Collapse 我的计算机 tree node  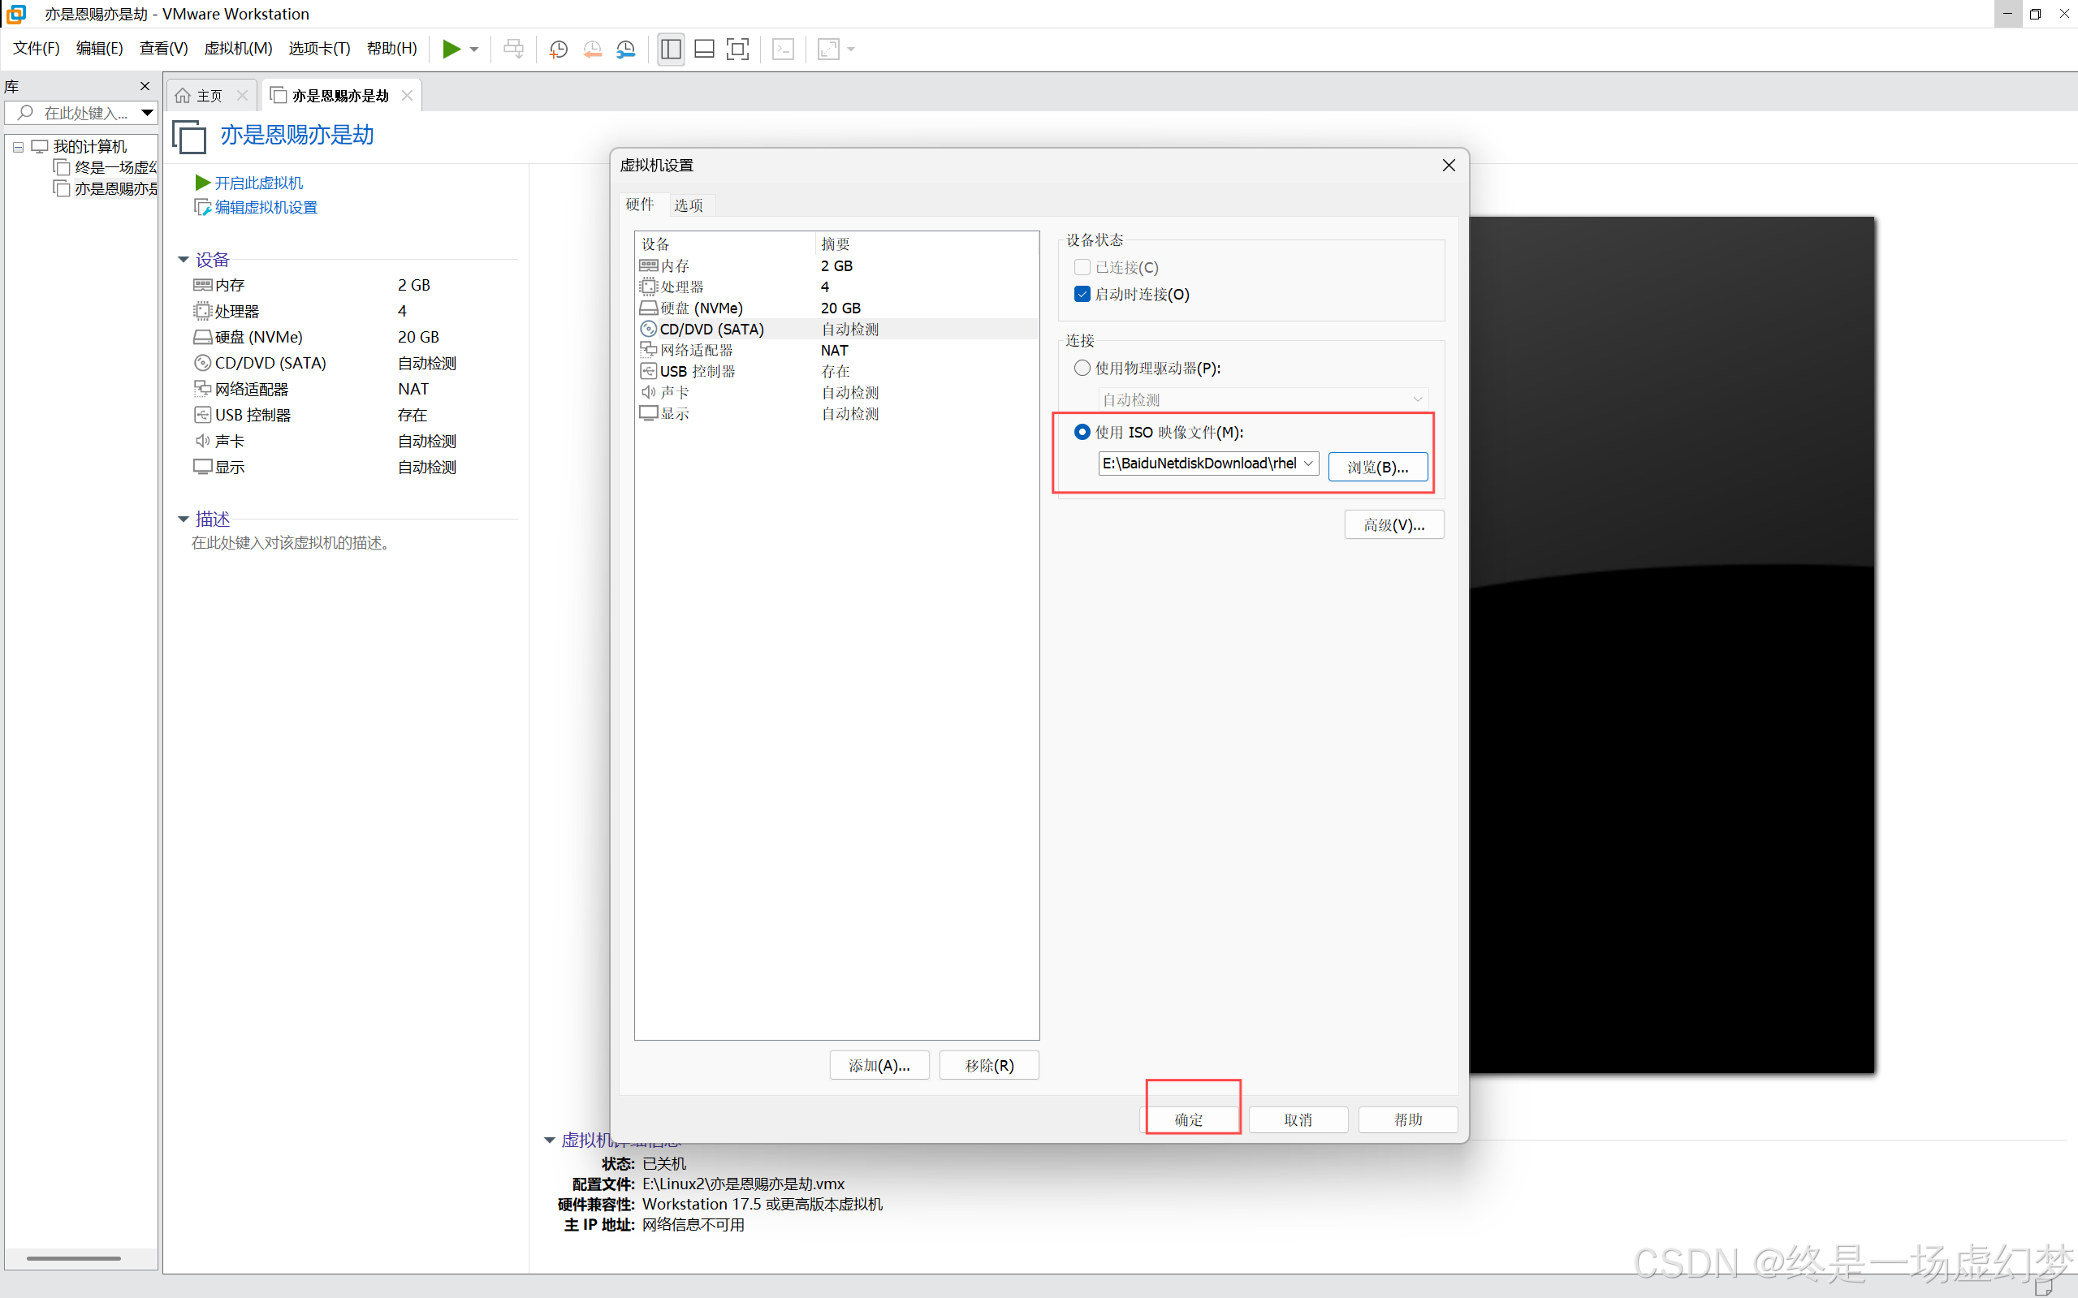(18, 147)
